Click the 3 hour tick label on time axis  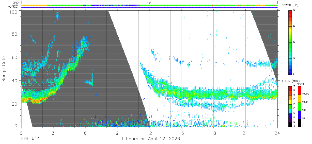pos(53,133)
